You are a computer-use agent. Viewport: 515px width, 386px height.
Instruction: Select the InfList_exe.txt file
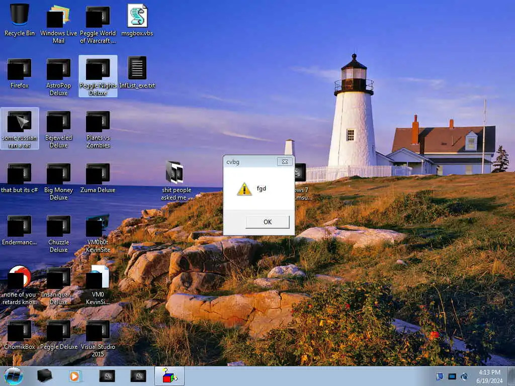click(x=137, y=72)
